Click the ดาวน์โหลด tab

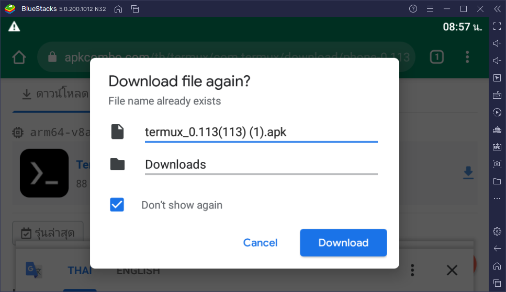(x=55, y=94)
